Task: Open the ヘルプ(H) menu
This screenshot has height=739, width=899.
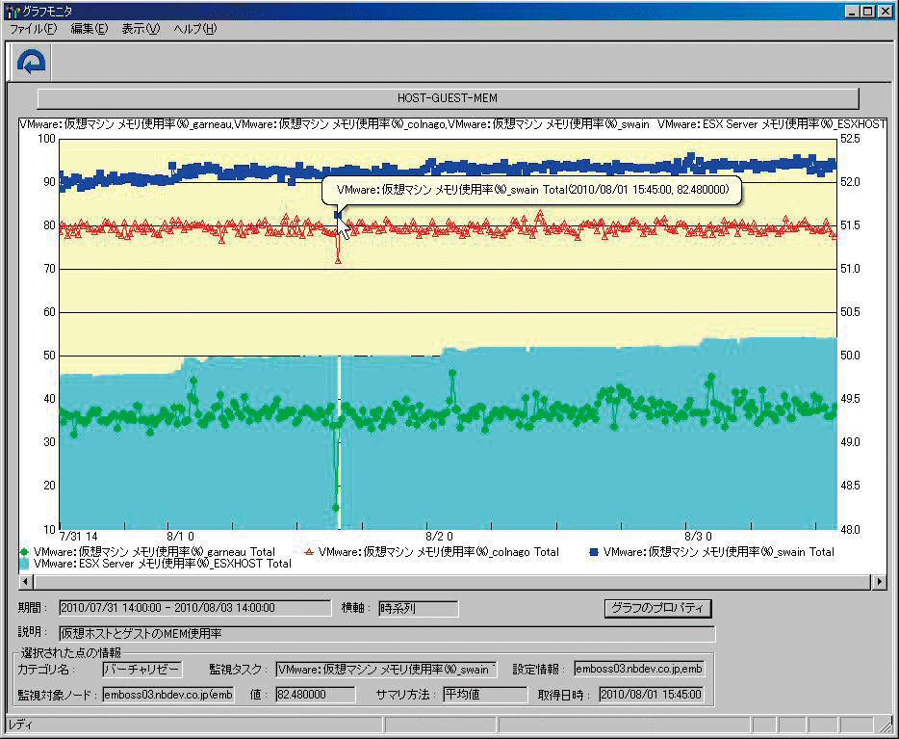Action: click(x=195, y=29)
